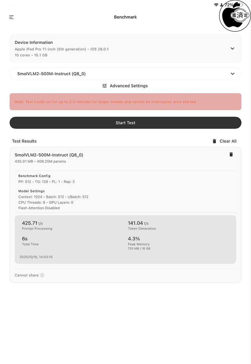Tap the Advanced Settings filter sliders icon
This screenshot has height=364, width=251.
(104, 86)
